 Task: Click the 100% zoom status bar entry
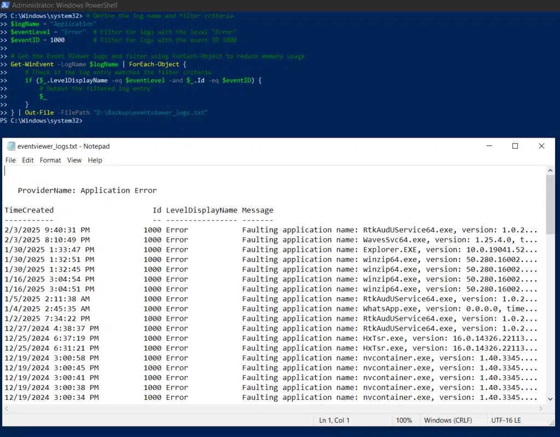click(x=404, y=420)
